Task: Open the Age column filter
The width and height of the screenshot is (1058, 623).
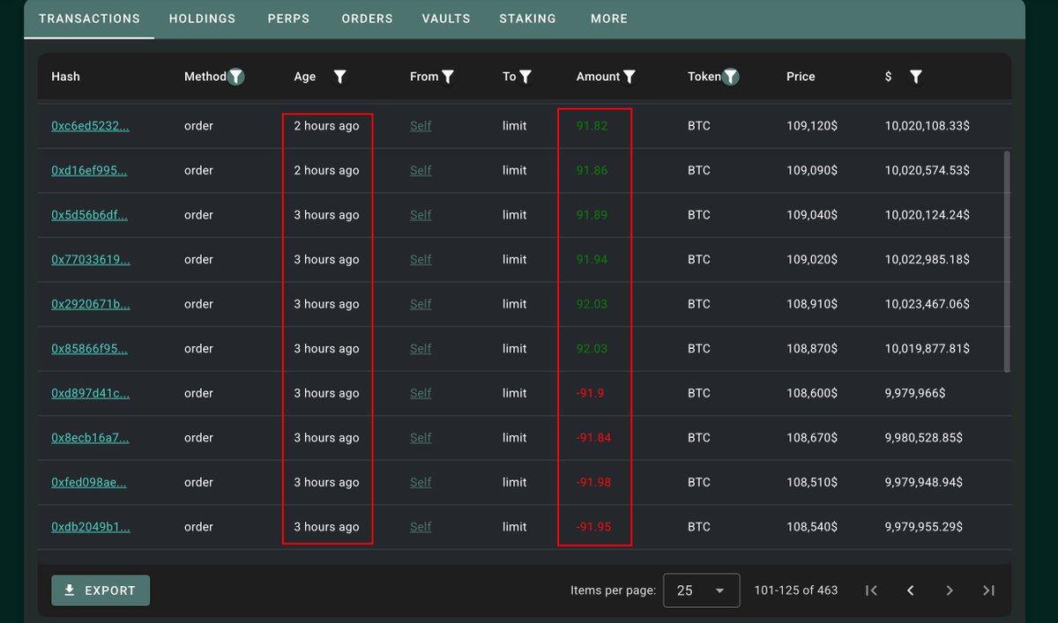Action: pos(340,77)
